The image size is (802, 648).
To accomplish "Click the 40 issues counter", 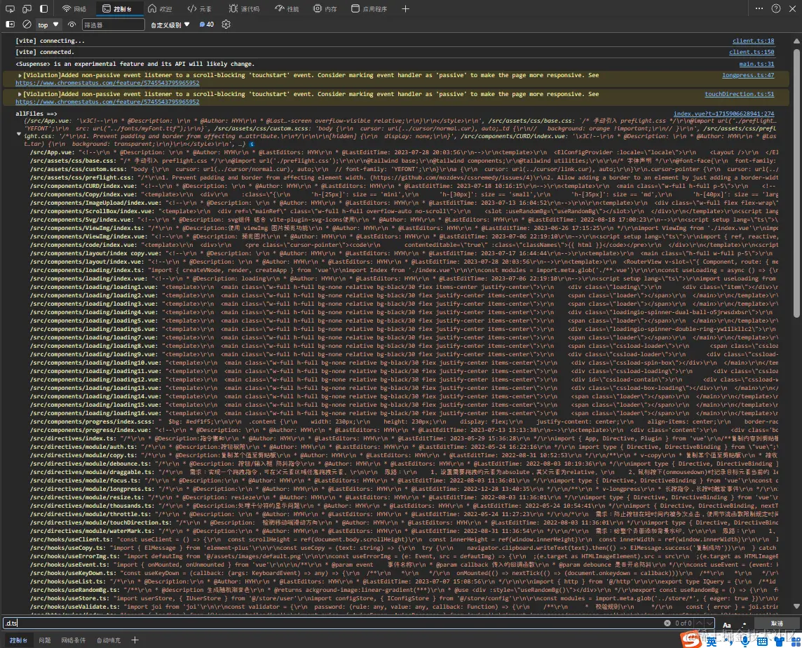I will click(207, 25).
